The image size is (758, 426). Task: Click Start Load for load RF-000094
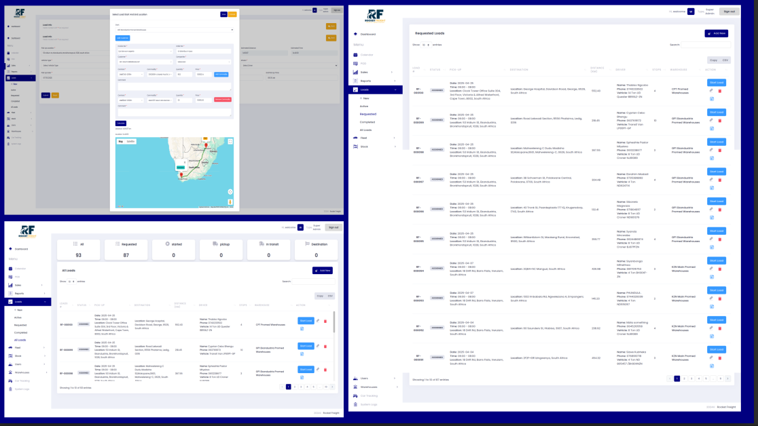pyautogui.click(x=717, y=260)
